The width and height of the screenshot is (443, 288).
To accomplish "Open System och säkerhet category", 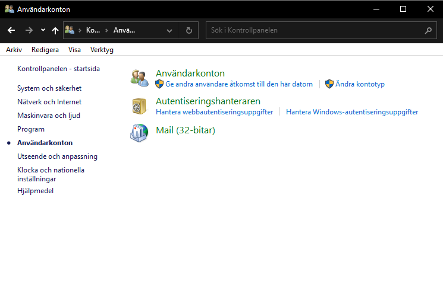I will pos(49,88).
